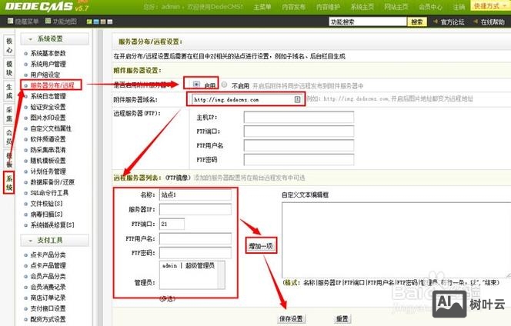This screenshot has height=326, width=511.
Task: Switch to the 会员 side tab
Action: pos(9,137)
